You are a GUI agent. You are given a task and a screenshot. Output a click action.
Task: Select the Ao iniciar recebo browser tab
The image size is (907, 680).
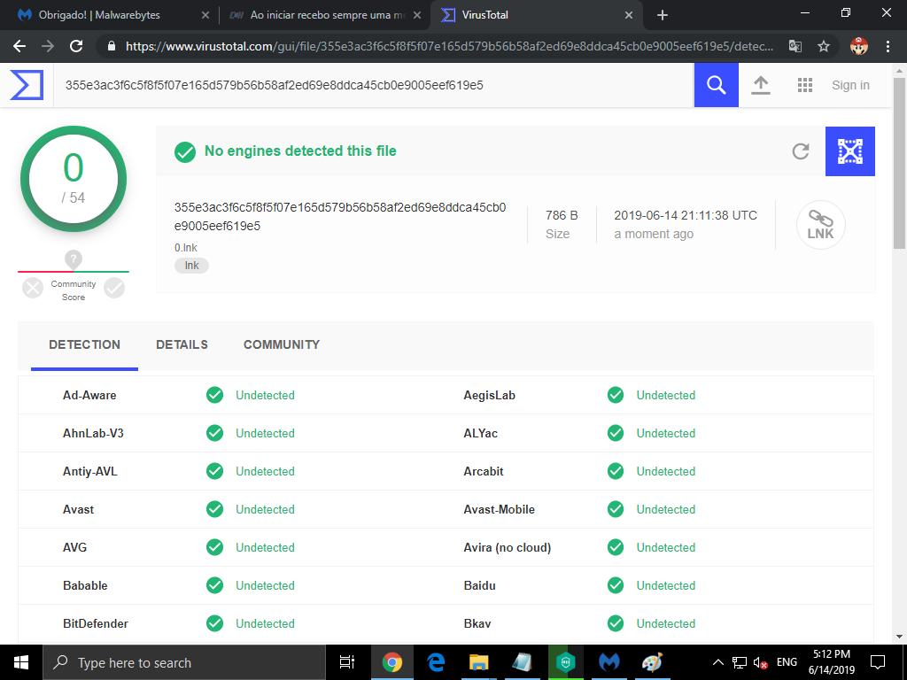point(325,15)
